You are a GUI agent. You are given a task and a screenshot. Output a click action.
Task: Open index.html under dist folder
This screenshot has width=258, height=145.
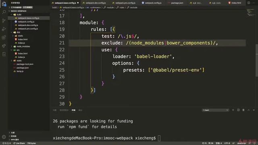click(x=23, y=39)
